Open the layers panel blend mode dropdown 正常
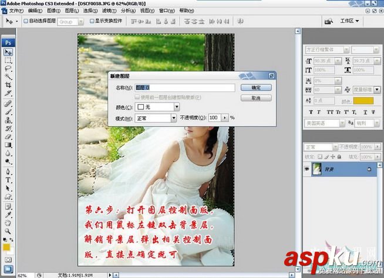This screenshot has width=384, height=278. coord(335,147)
